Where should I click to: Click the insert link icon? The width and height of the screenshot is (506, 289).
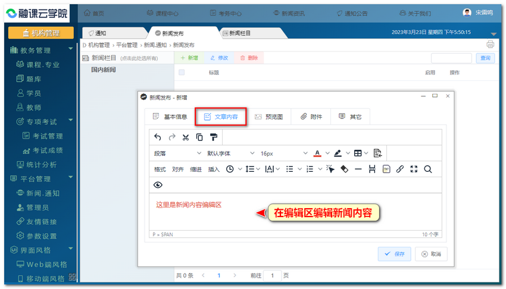(x=400, y=169)
